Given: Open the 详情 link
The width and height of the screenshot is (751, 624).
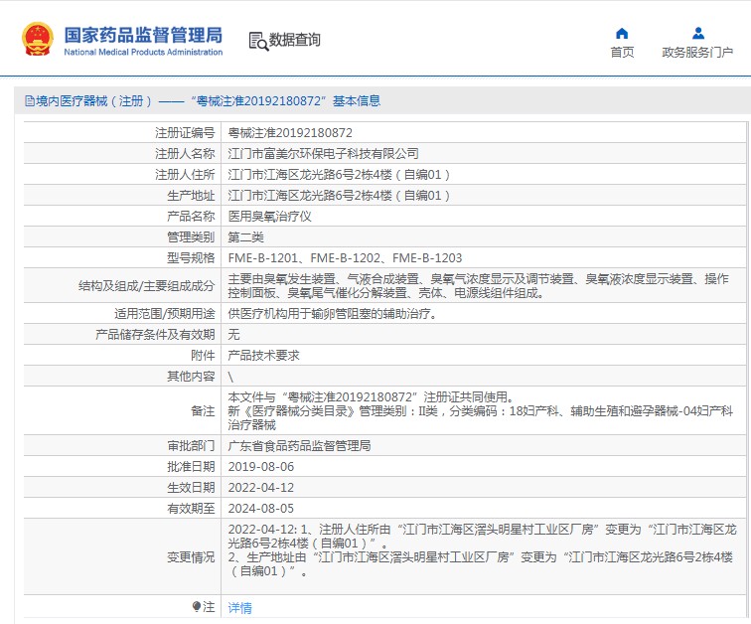Looking at the screenshot, I should (x=240, y=607).
